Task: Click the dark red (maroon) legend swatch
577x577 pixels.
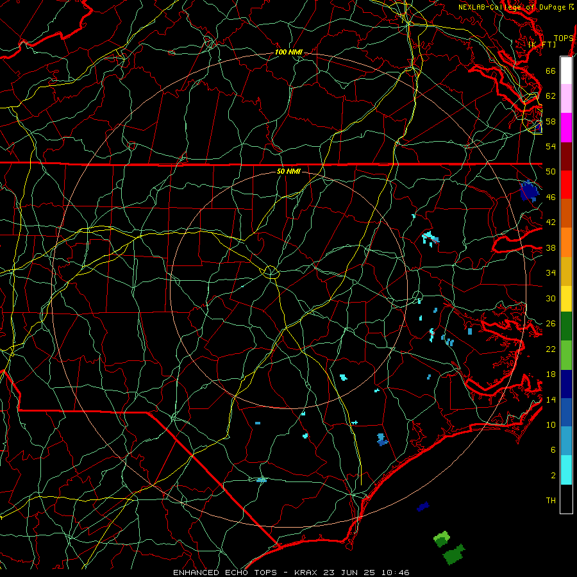Action: point(566,156)
